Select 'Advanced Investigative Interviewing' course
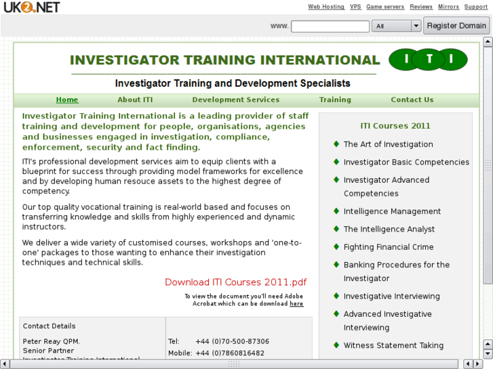The width and height of the screenshot is (493, 369). click(x=388, y=321)
